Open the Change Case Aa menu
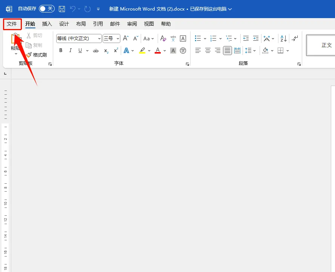Screen dimensions: 335x272 pyautogui.click(x=149, y=39)
